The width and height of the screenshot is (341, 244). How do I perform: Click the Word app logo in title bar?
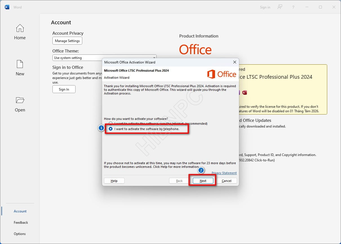7,7
